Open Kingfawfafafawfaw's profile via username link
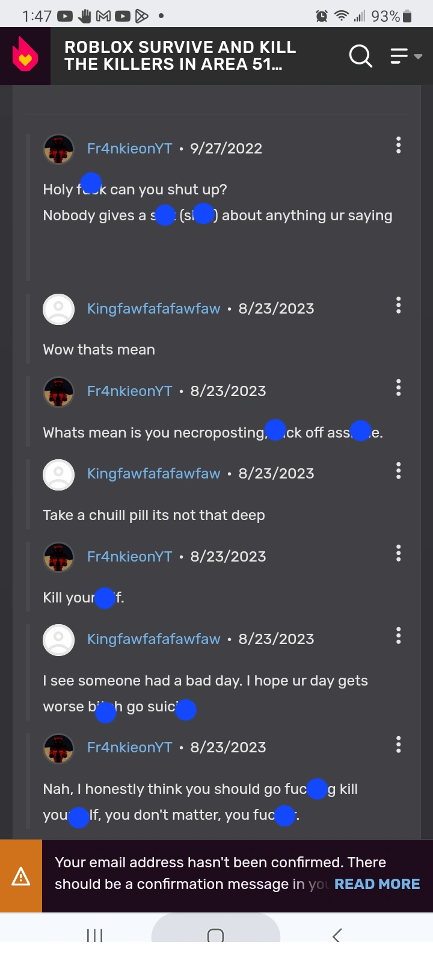Screen dimensions: 433x963 coord(153,308)
